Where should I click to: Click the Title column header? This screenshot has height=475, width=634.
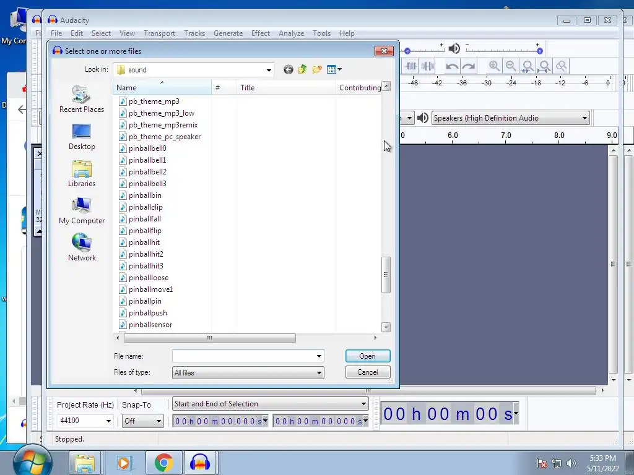(285, 87)
